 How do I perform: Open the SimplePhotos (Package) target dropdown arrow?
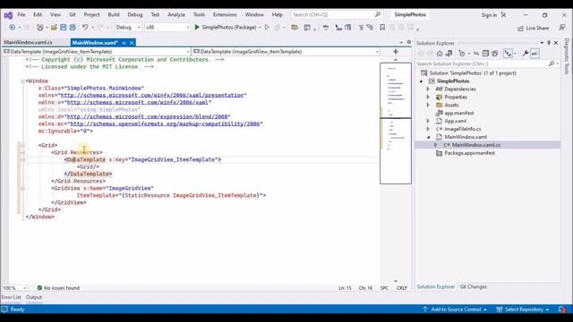click(x=260, y=28)
